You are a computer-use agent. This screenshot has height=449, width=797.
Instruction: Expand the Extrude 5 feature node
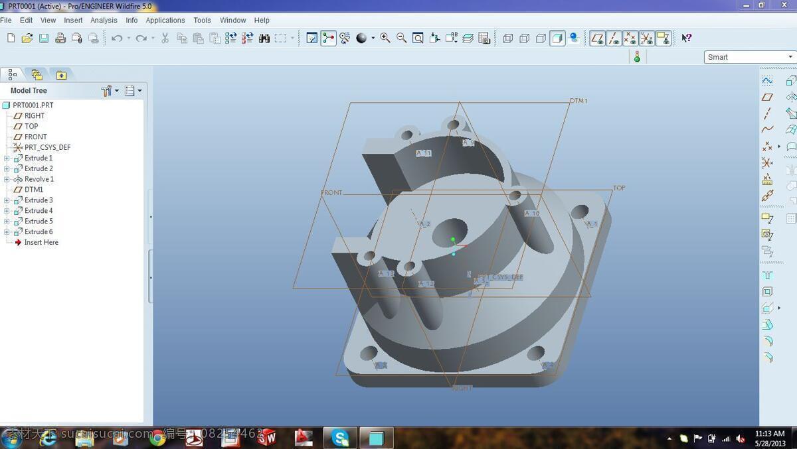pyautogui.click(x=7, y=222)
